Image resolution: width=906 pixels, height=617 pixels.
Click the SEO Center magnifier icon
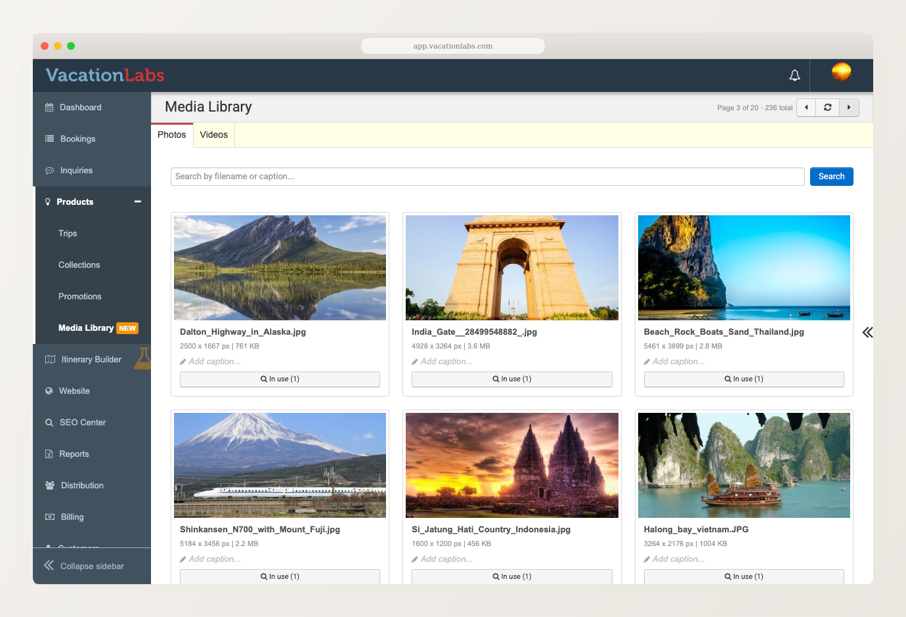(x=49, y=423)
